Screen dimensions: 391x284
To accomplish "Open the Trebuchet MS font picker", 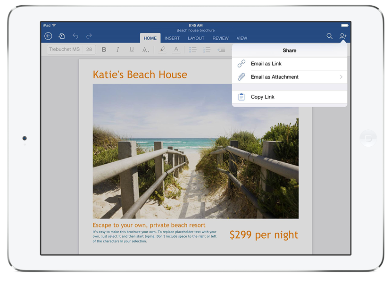I will point(65,50).
